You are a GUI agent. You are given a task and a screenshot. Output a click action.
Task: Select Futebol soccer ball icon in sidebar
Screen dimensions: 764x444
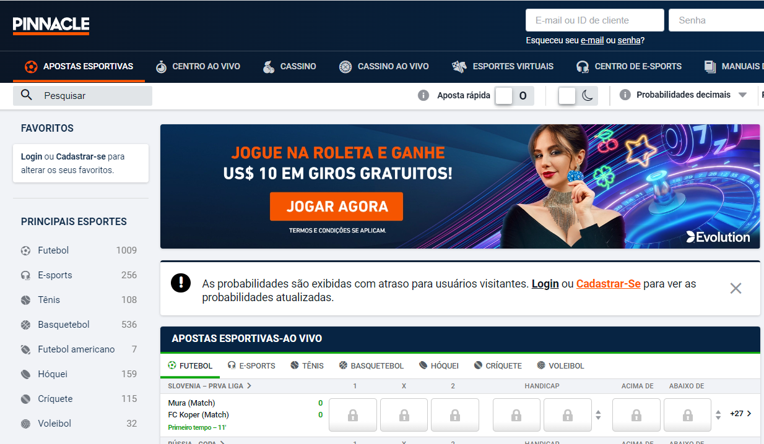point(25,250)
